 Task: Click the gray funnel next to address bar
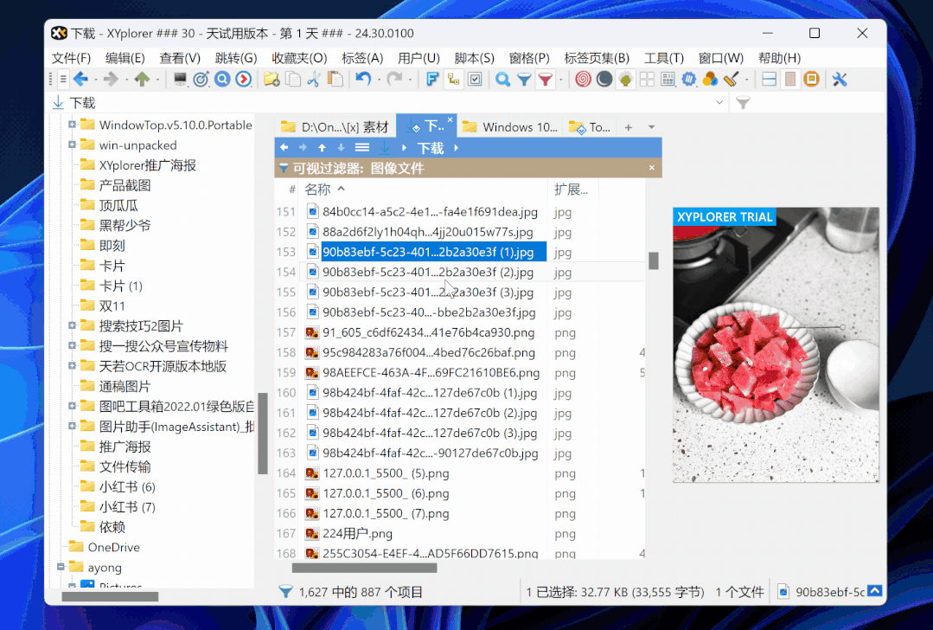[x=743, y=102]
